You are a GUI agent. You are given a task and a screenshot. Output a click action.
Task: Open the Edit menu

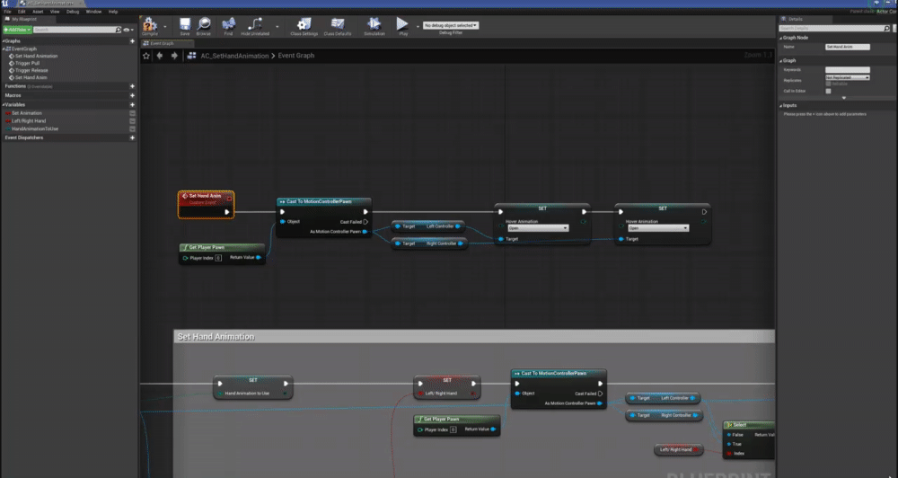(22, 12)
